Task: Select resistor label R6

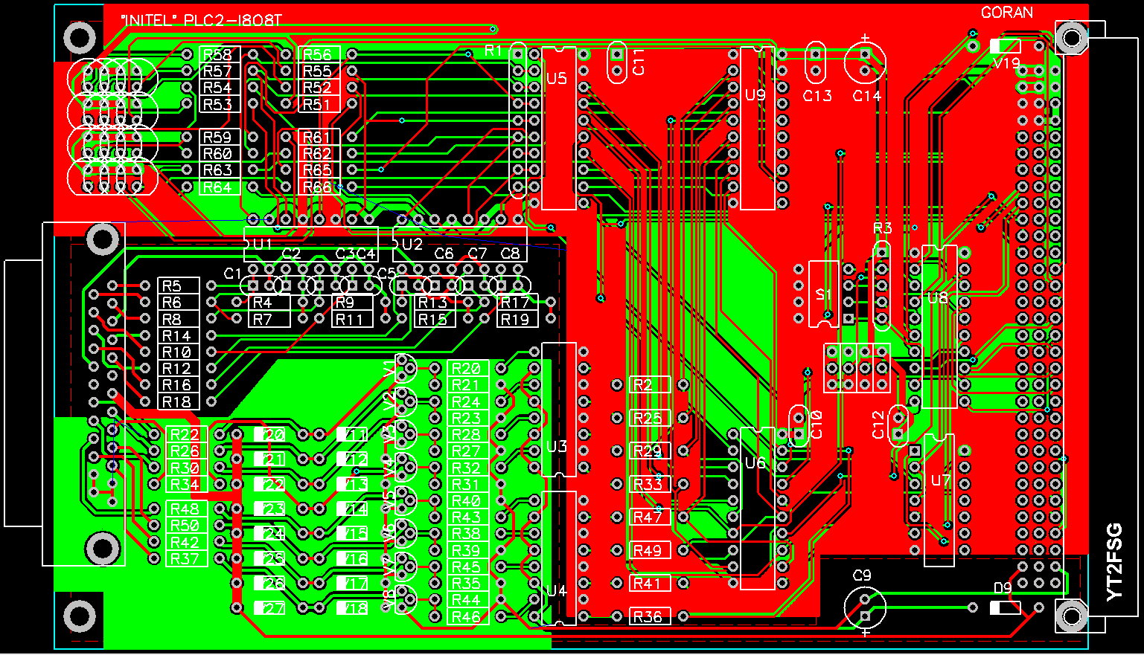Action: point(172,303)
